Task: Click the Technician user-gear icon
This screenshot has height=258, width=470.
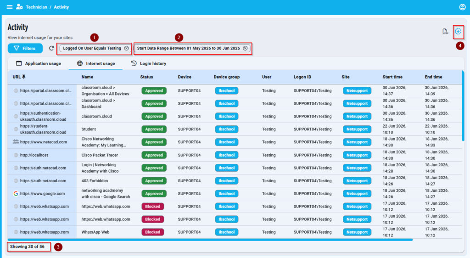Action: 19,6
